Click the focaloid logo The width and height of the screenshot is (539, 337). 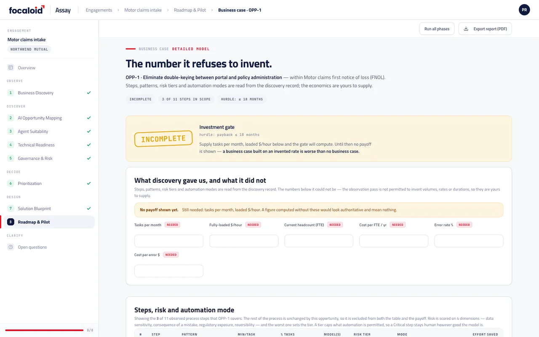point(27,10)
